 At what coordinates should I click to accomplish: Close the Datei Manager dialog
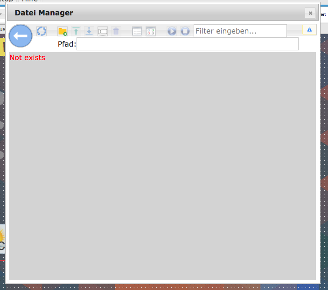(x=310, y=13)
